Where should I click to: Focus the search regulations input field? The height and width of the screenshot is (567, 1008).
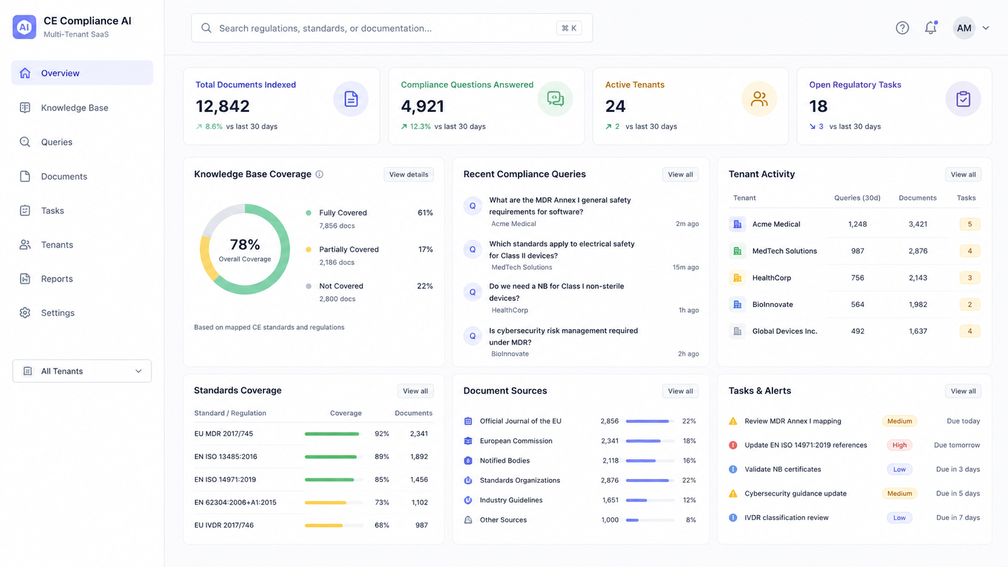click(x=392, y=28)
